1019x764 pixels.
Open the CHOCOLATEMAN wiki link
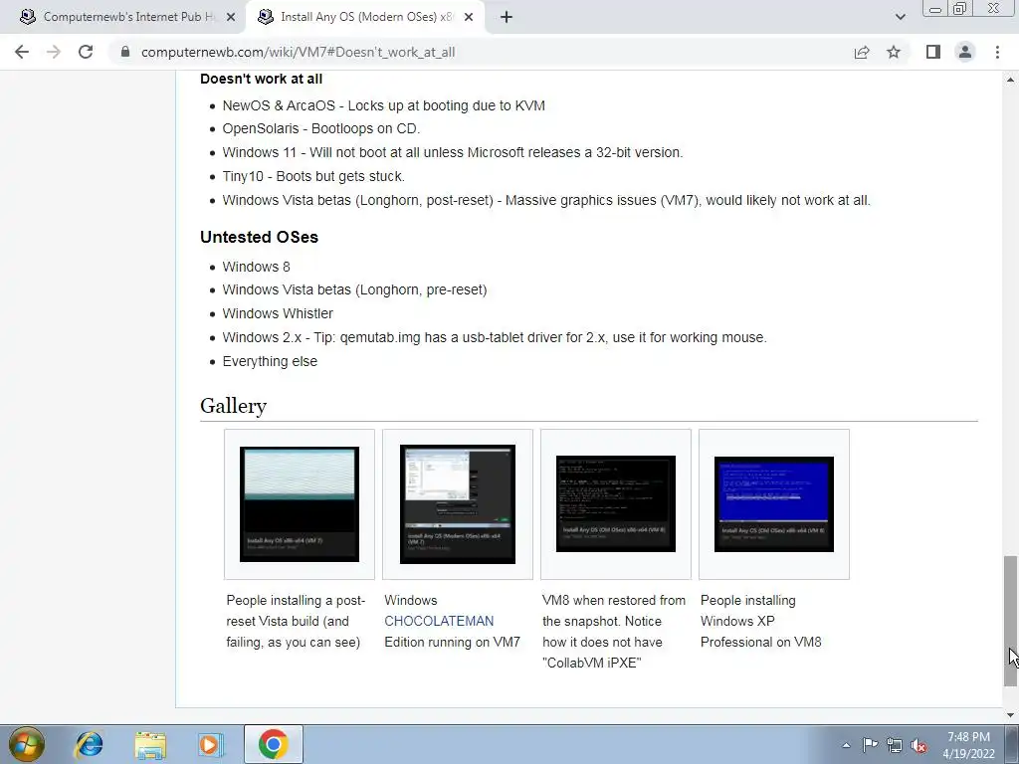tap(439, 621)
